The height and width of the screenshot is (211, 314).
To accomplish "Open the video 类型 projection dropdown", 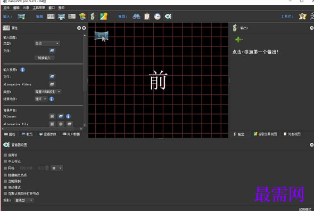I will click(48, 92).
